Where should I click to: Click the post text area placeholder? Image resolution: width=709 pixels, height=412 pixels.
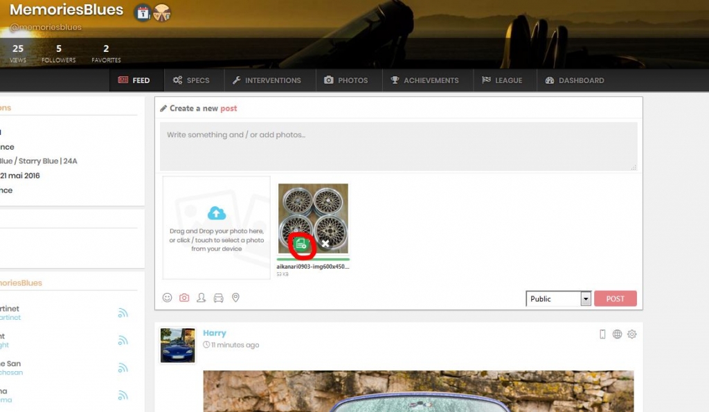[398, 146]
